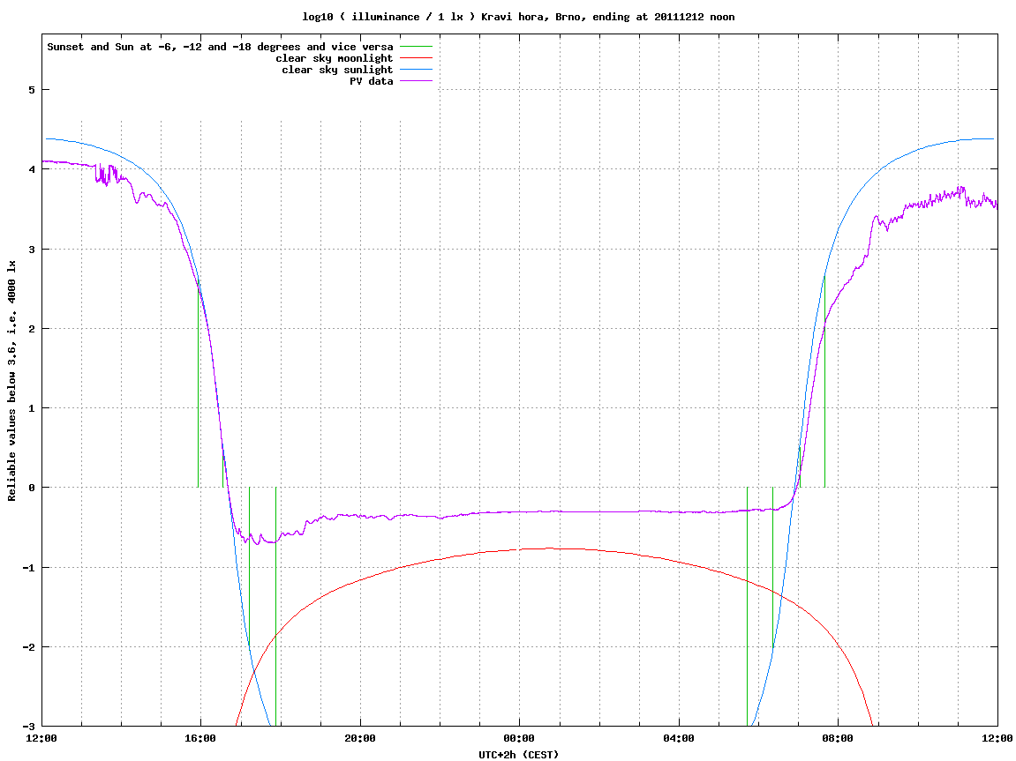
Task: Click the last green sunrise line near 07:40
Action: click(824, 381)
